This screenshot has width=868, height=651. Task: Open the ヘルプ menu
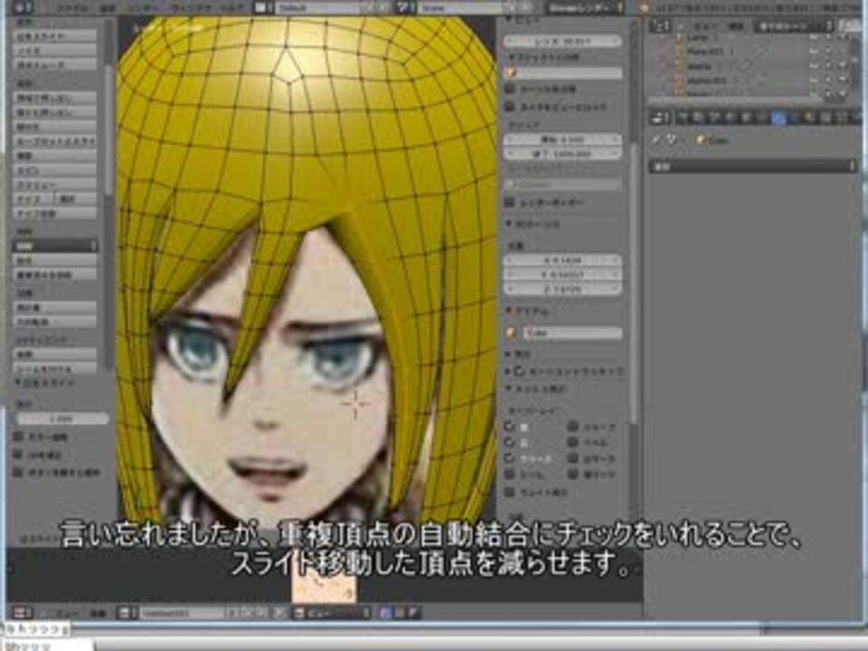pos(232,8)
